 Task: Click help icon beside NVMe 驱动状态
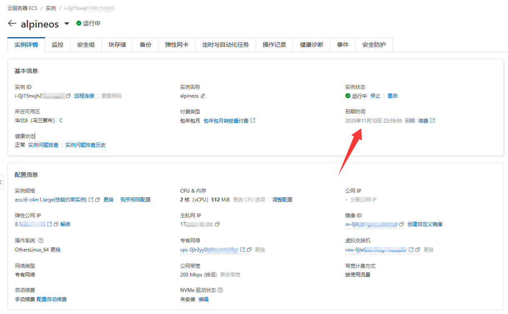click(x=220, y=290)
